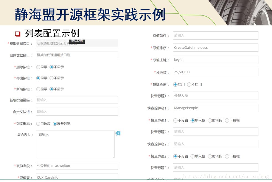This screenshot has height=182, width=272.
Task: Click the 新增按钮链接 input box
Action: tap(77, 100)
